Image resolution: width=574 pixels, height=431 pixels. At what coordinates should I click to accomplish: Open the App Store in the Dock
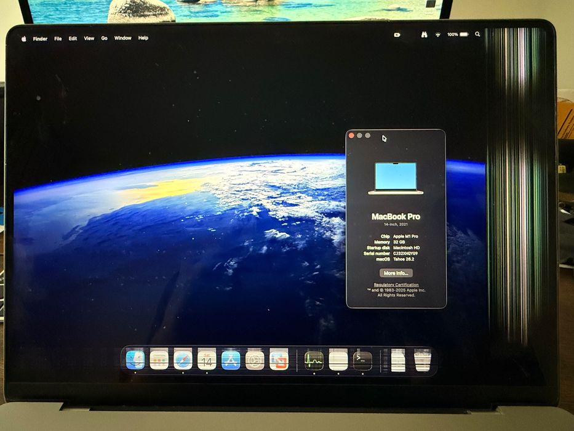pyautogui.click(x=231, y=360)
